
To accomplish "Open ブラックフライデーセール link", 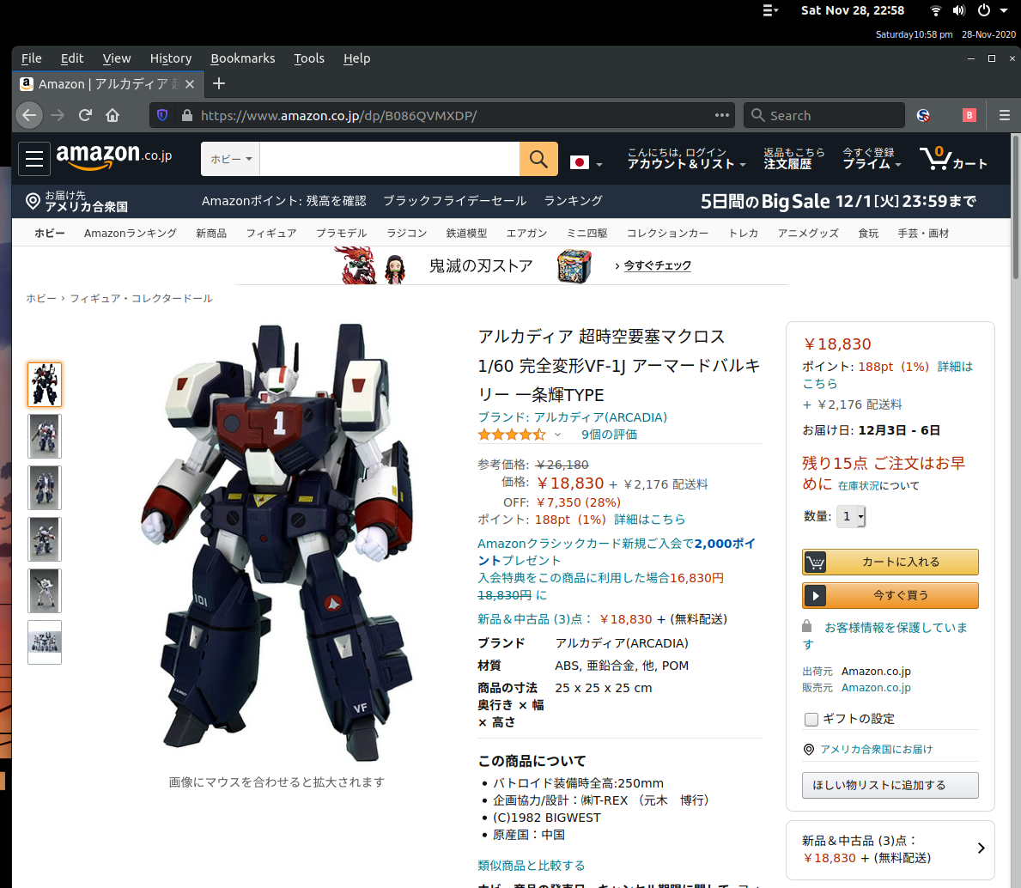I will pos(454,201).
